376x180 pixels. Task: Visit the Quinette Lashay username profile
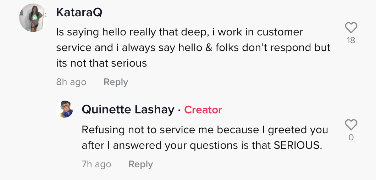pos(128,110)
